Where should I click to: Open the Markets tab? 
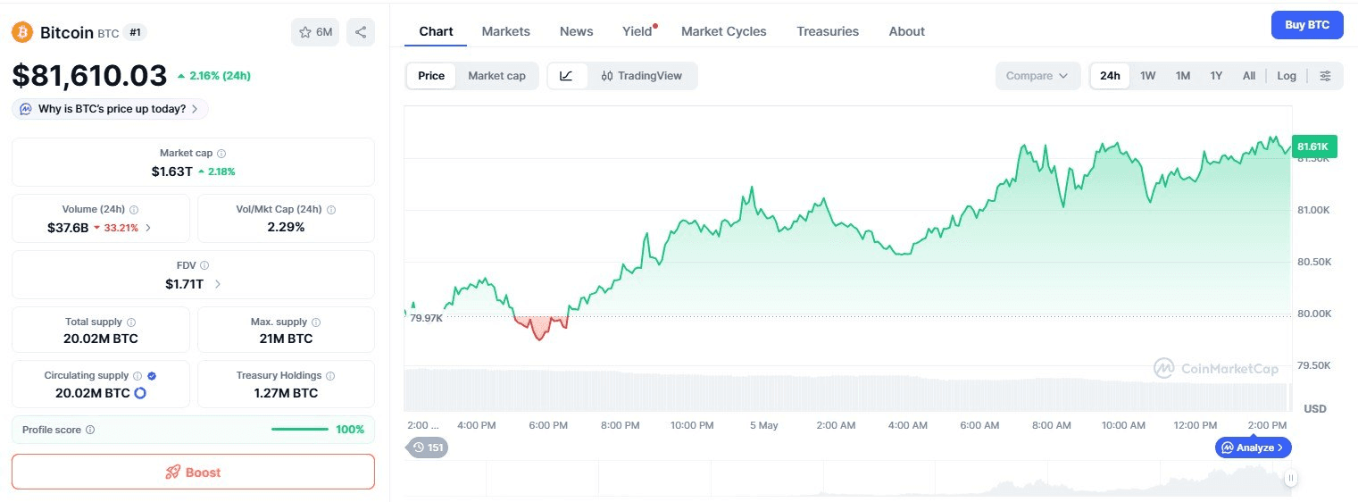coord(506,31)
